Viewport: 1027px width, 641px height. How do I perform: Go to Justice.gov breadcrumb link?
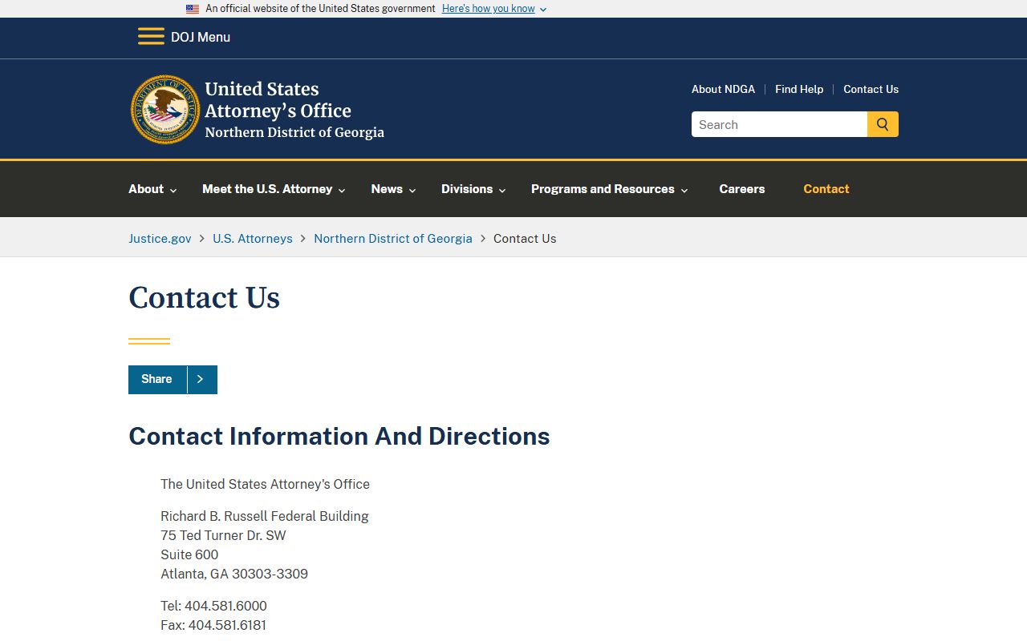160,238
